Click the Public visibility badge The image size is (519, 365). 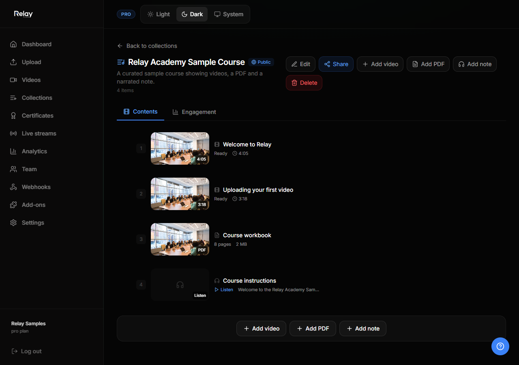(261, 62)
